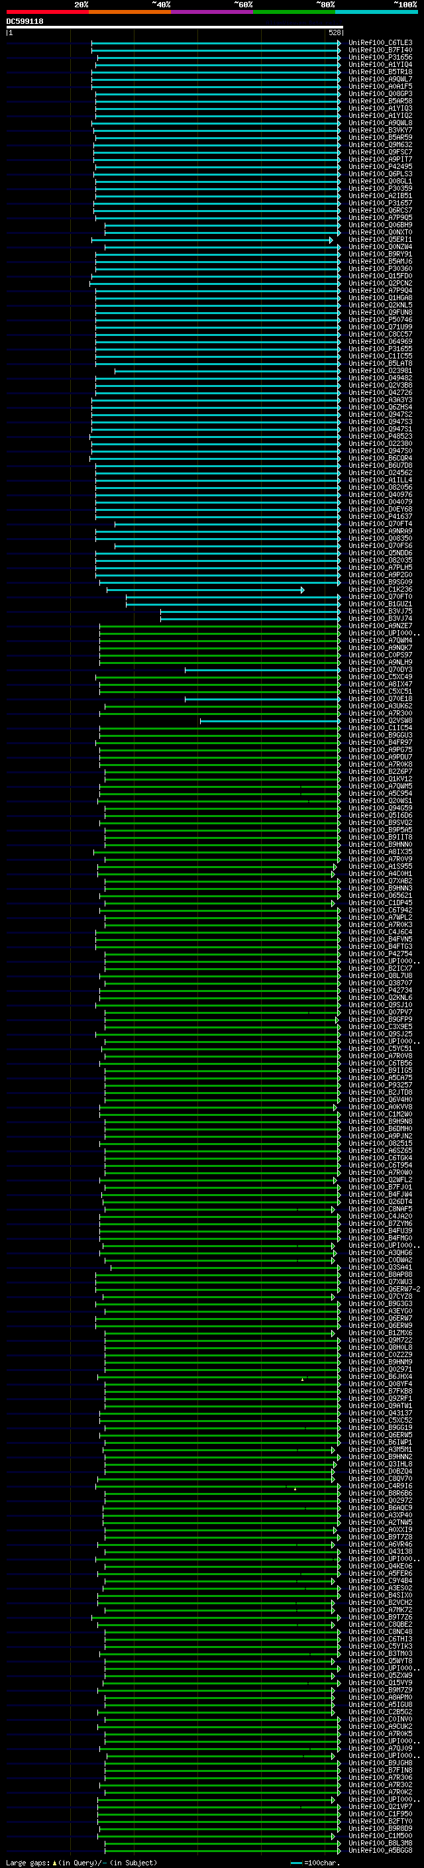This screenshot has width=424, height=1868.
Task: Select hit UniRef100_A1S955
Action: coord(380,867)
